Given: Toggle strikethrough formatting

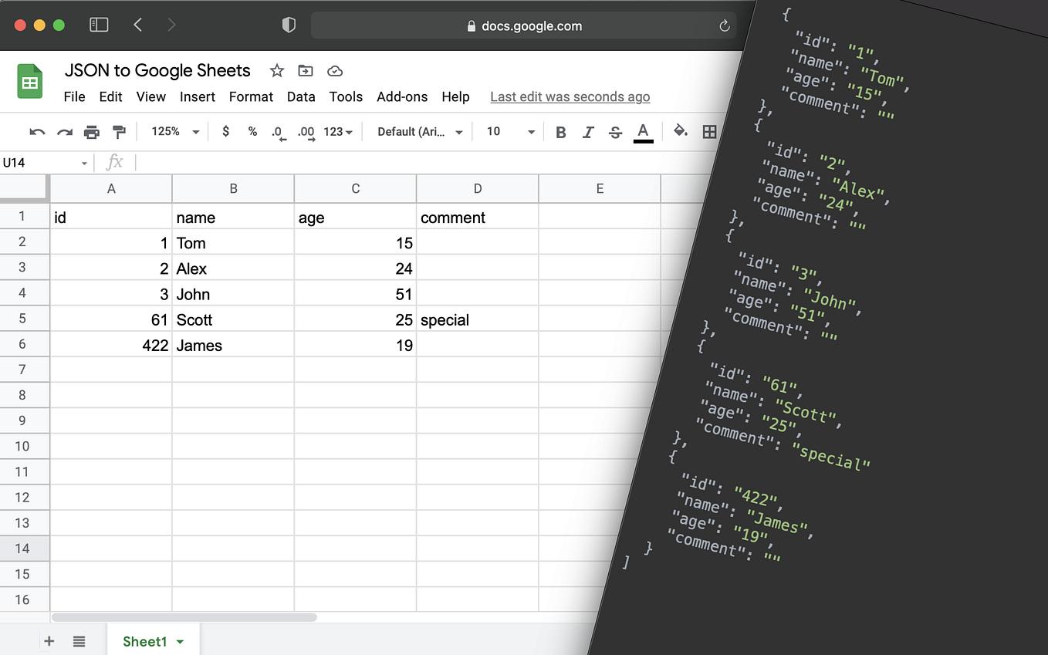Looking at the screenshot, I should coord(615,131).
